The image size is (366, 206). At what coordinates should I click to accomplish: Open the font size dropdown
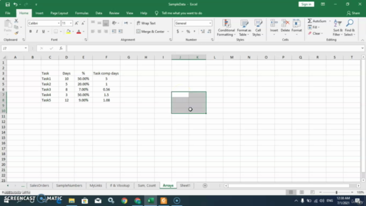71,23
